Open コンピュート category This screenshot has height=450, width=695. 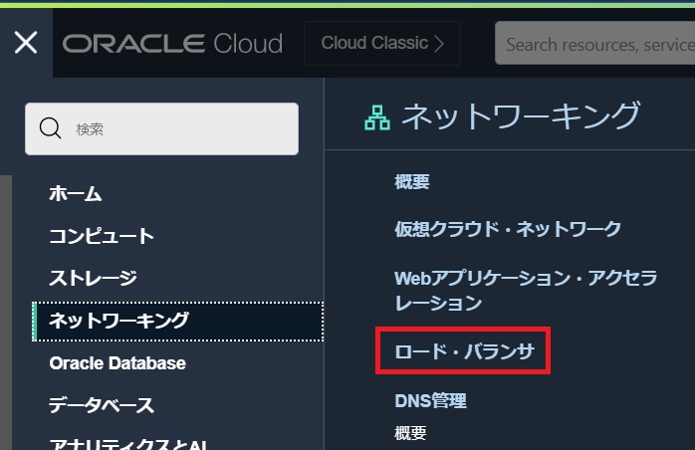[x=102, y=236]
